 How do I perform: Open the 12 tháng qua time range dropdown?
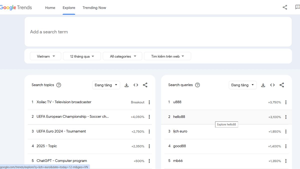[82, 56]
